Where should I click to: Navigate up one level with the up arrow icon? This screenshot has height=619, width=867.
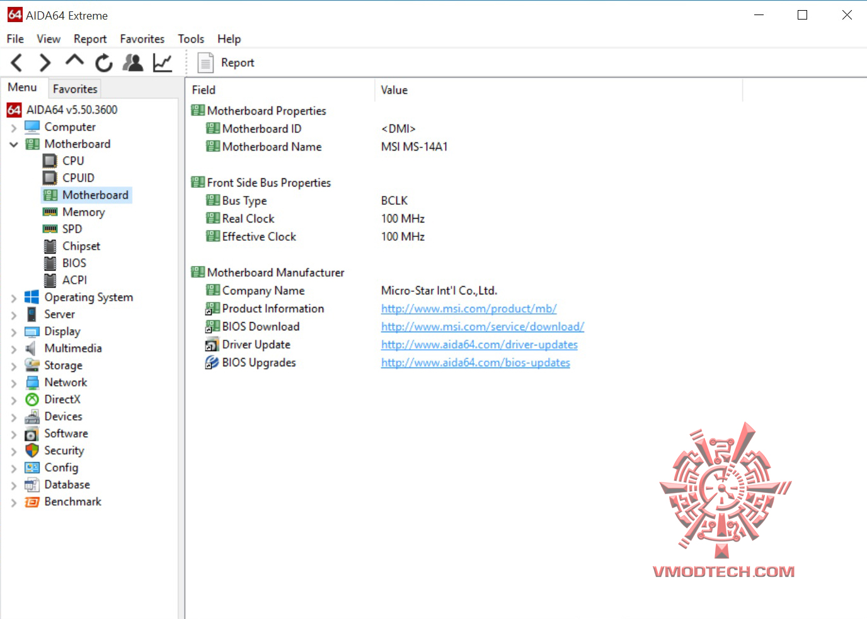(74, 61)
